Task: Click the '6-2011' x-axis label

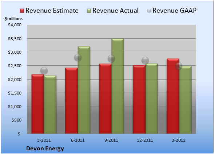Action: pos(78,140)
